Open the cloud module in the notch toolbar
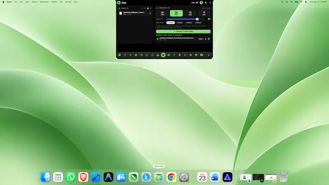 click(169, 55)
